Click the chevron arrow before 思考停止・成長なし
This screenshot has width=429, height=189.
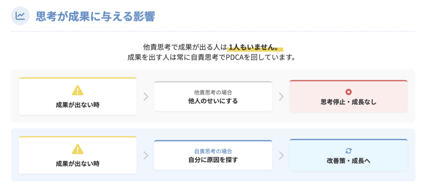(x=281, y=97)
